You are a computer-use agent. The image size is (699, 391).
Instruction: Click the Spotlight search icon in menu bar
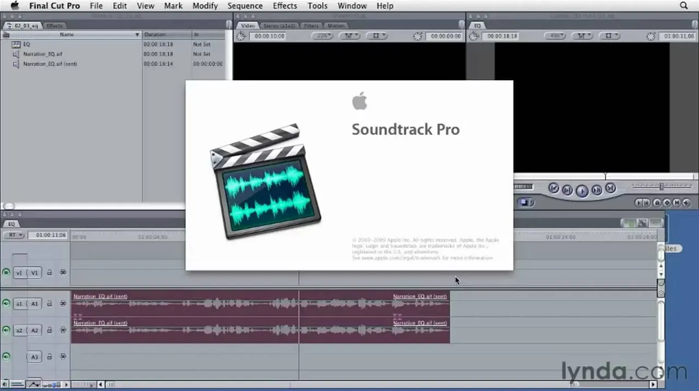[x=683, y=5]
